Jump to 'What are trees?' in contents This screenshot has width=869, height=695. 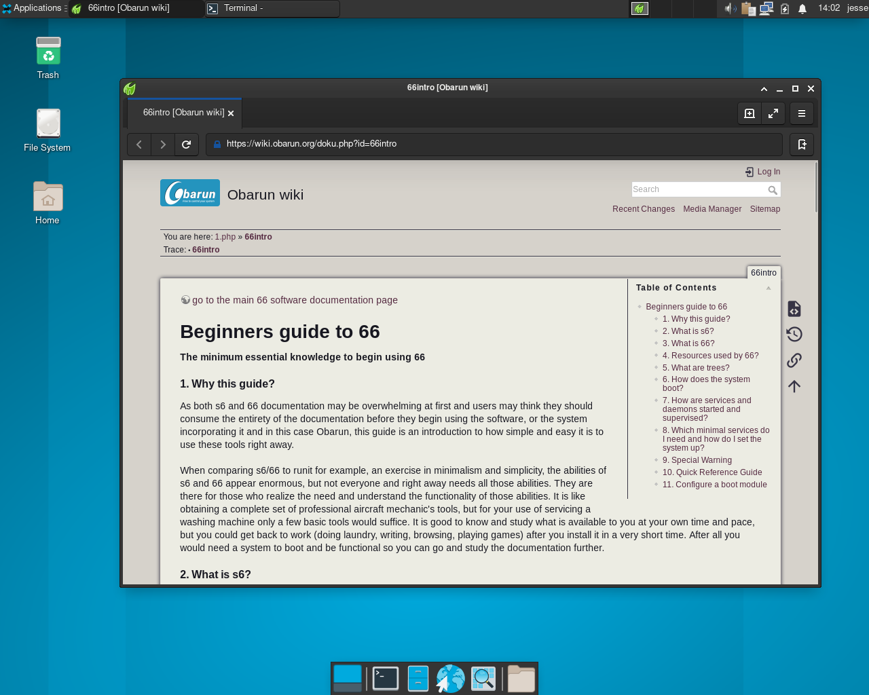point(696,368)
